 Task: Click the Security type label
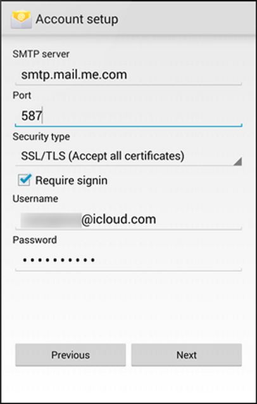[41, 136]
